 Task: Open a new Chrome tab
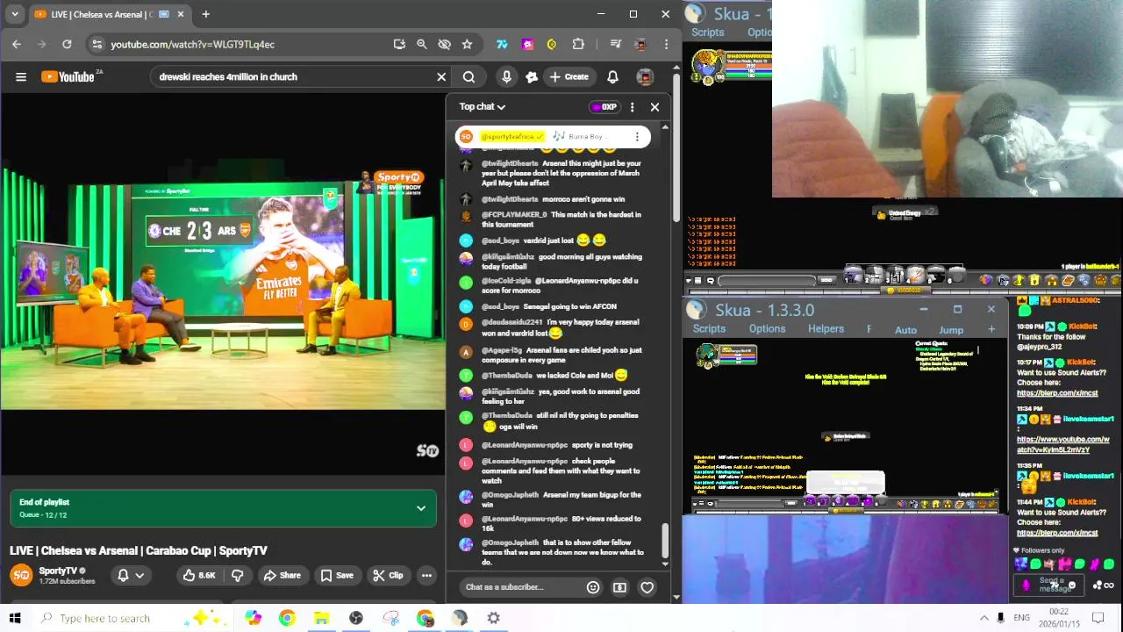205,14
